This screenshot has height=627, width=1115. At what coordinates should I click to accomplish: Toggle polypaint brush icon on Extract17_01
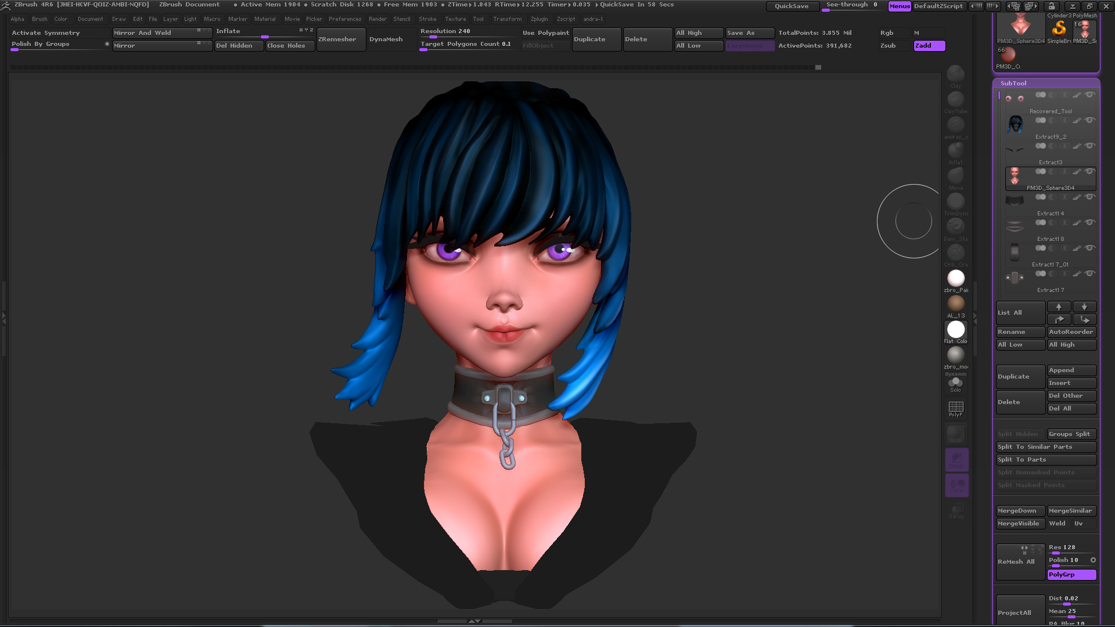(1077, 248)
